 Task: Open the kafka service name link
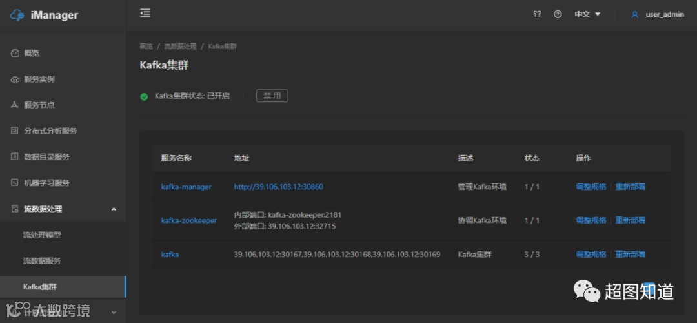tap(170, 255)
